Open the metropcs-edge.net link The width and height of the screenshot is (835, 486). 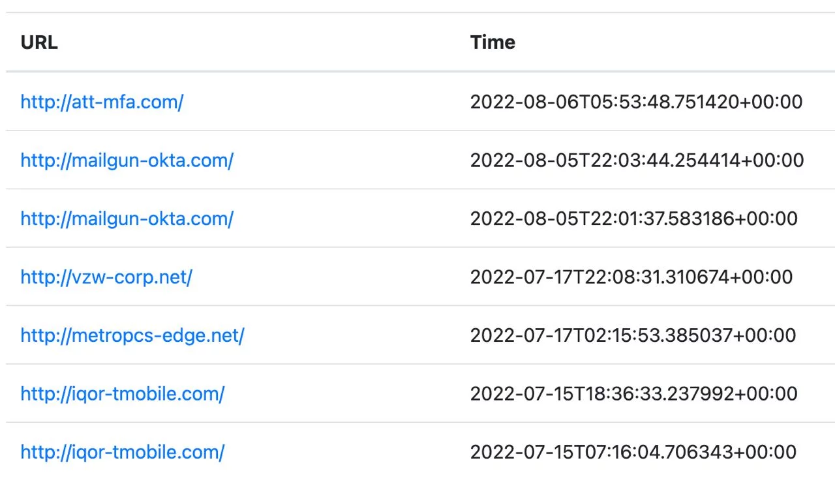pos(132,335)
